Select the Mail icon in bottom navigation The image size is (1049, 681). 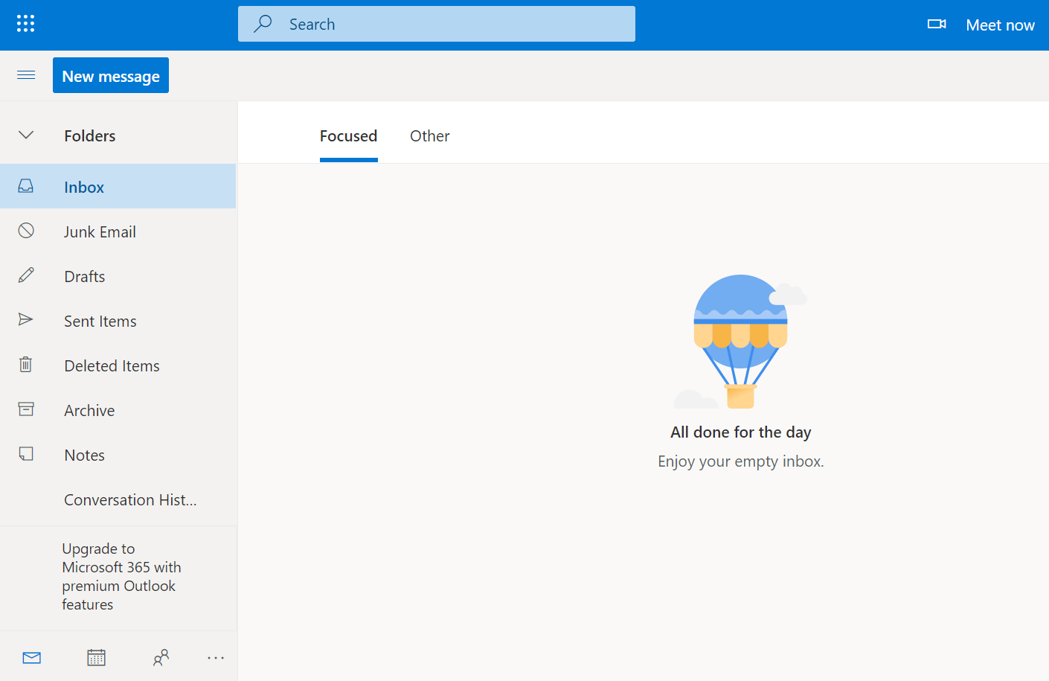31,657
